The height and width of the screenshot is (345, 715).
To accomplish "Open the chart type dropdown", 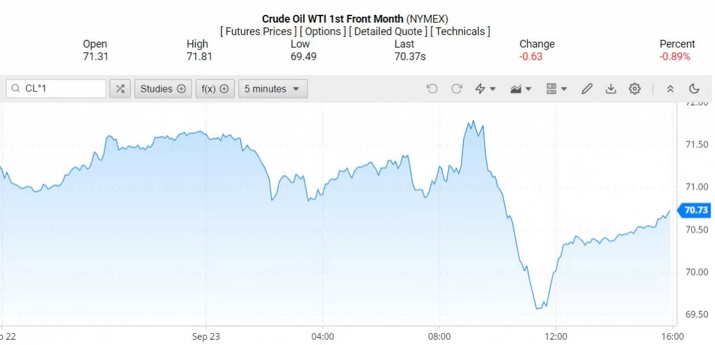I will pos(521,89).
